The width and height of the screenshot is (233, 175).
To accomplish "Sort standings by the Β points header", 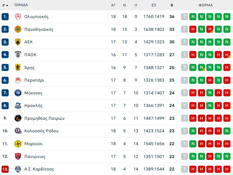I will point(172,5).
